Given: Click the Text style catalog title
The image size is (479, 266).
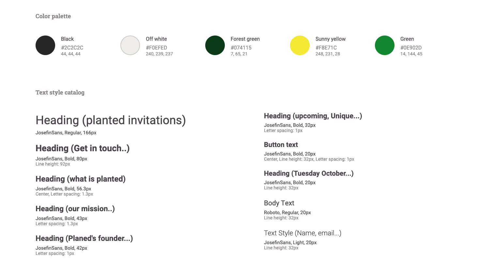Looking at the screenshot, I should 60,93.
